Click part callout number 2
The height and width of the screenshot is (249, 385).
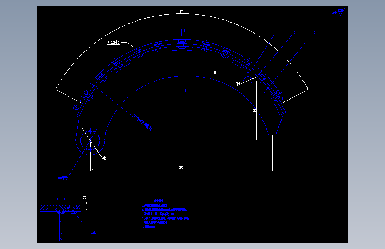click(294, 33)
